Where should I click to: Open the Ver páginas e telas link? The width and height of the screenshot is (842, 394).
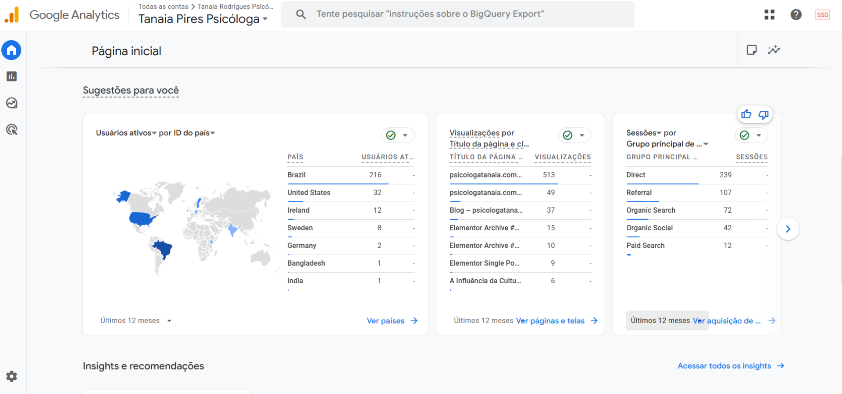click(x=550, y=321)
